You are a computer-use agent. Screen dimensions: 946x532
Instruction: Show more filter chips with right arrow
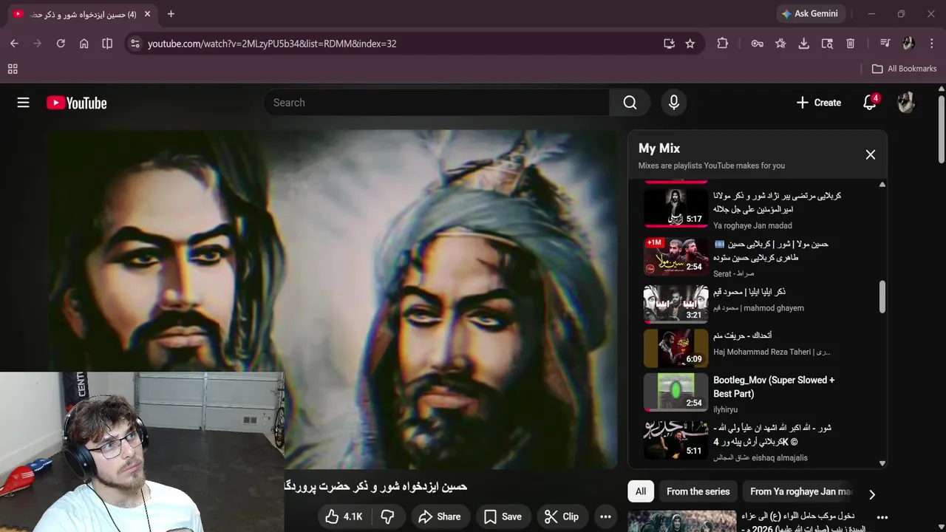871,494
